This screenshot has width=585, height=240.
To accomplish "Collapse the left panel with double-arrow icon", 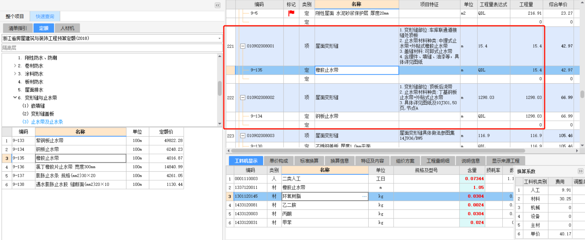I will tap(218, 5).
